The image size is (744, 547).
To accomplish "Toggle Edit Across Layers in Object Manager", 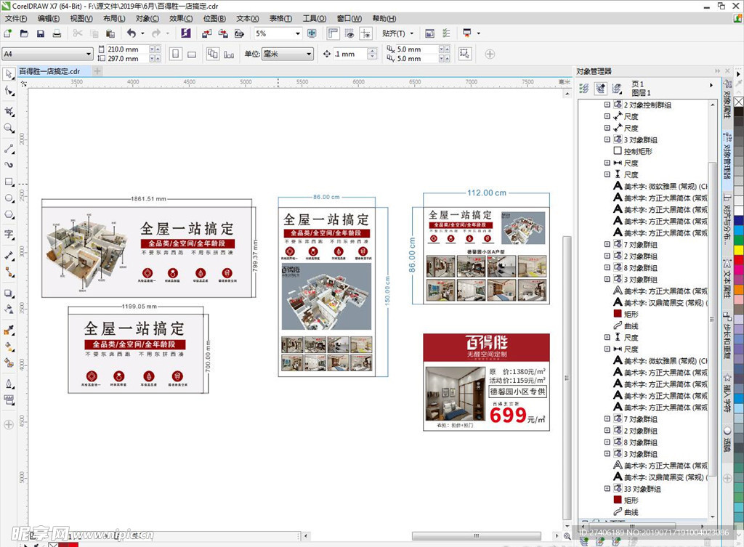I will click(600, 88).
